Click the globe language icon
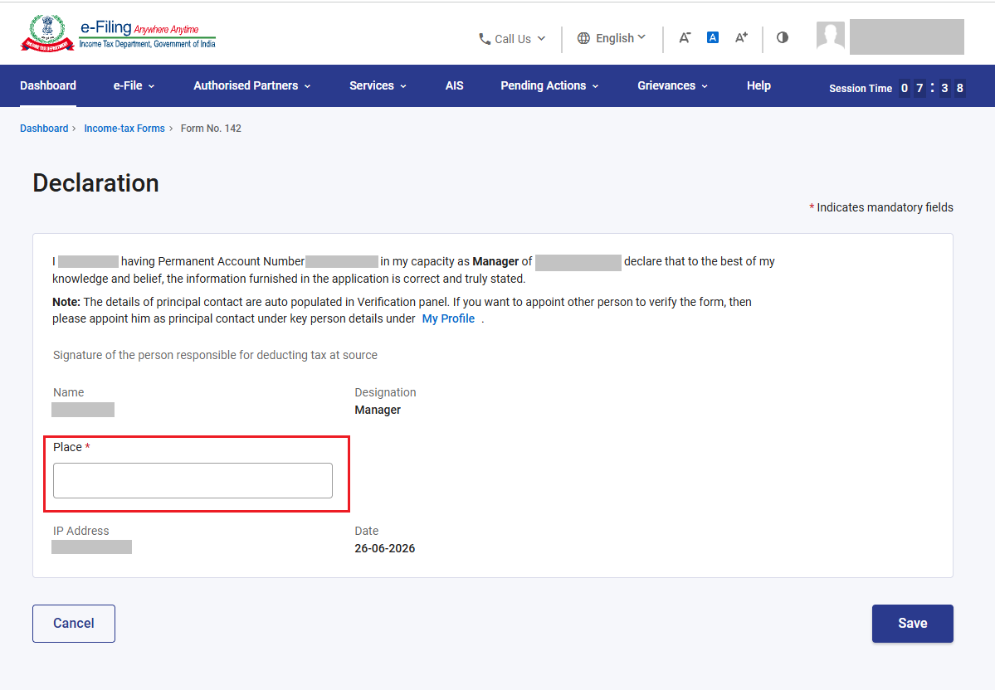The width and height of the screenshot is (995, 690). coord(583,38)
